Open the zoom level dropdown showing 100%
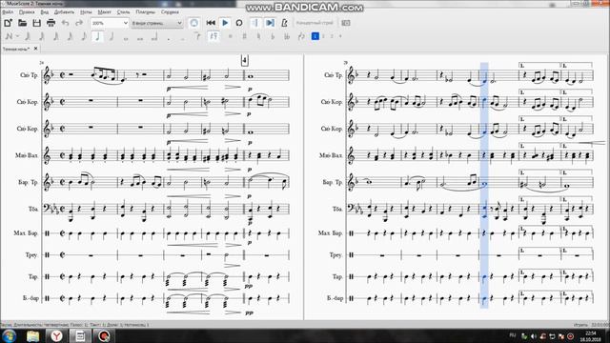 pyautogui.click(x=110, y=23)
